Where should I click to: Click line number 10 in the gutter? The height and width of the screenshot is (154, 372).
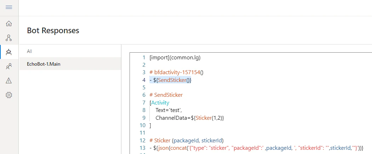pyautogui.click(x=142, y=125)
